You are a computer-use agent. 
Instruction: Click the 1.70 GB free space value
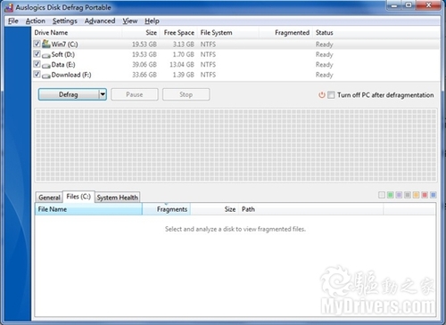pyautogui.click(x=184, y=54)
